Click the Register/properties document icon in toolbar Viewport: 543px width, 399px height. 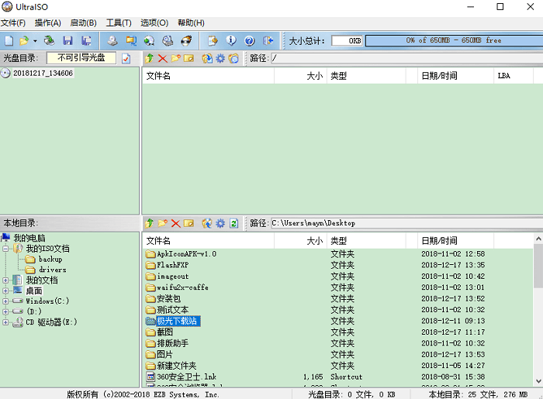point(213,41)
